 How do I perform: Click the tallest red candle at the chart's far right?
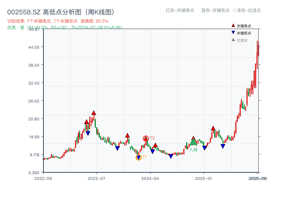click(257, 55)
